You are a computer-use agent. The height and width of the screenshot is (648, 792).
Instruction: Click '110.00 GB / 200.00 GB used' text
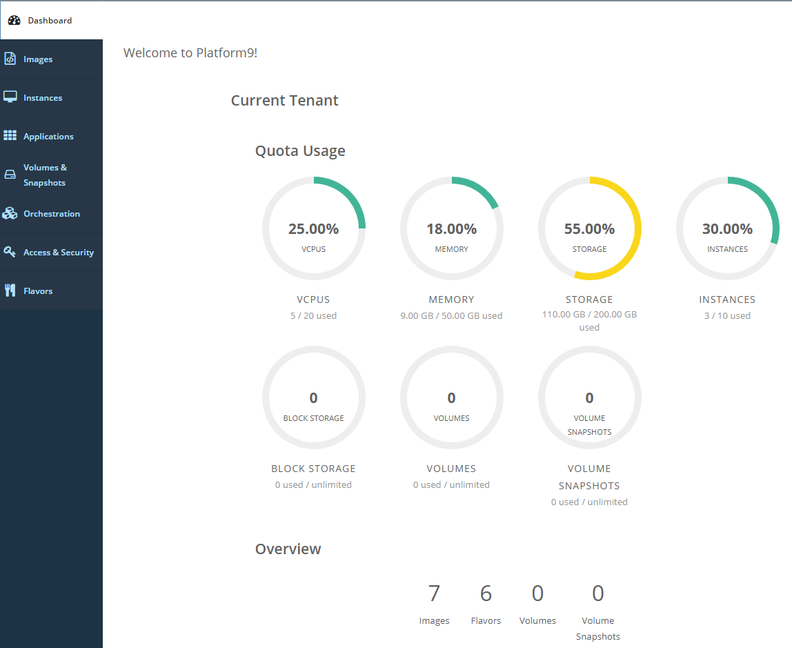[589, 321]
